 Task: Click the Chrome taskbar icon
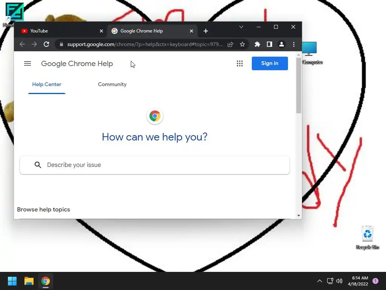[46, 281]
